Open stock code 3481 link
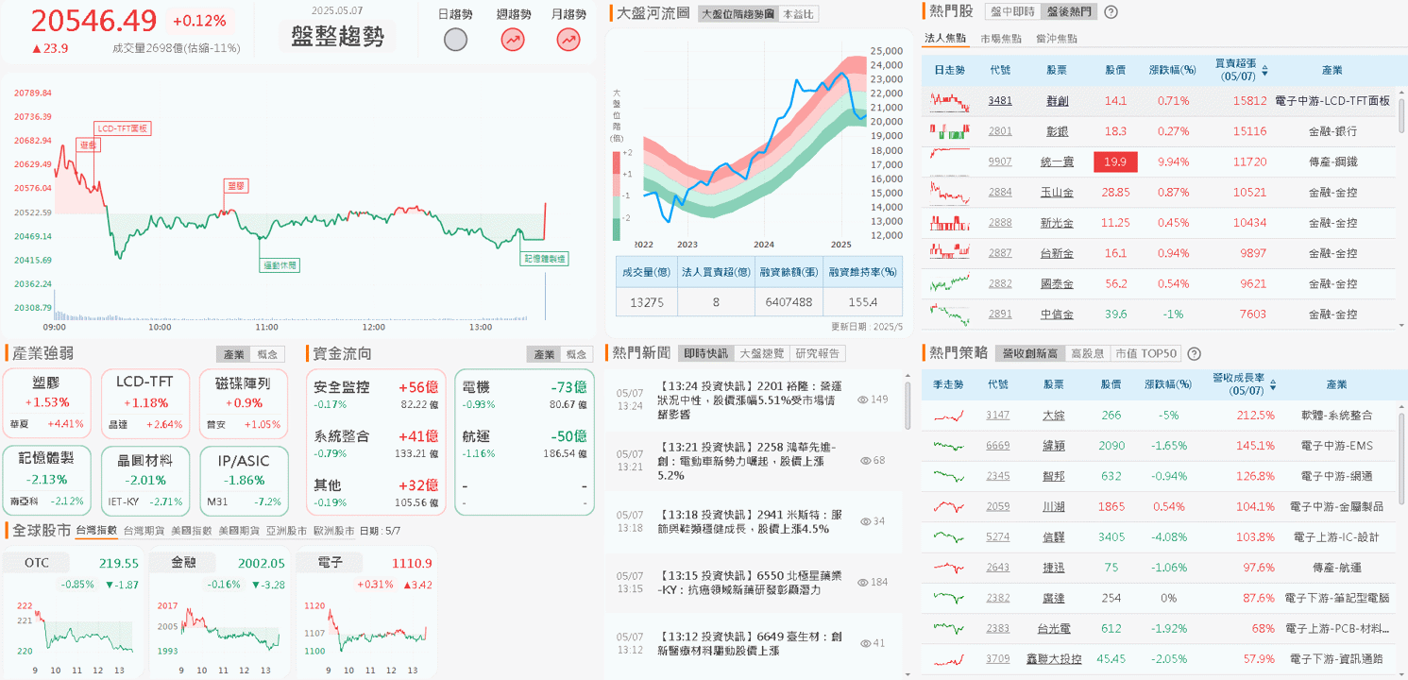 pos(1000,101)
